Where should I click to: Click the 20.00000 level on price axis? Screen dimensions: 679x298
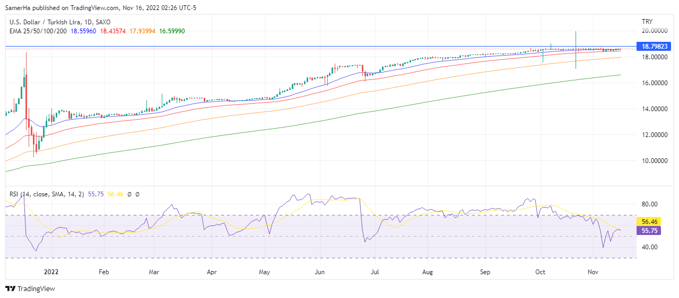(654, 31)
